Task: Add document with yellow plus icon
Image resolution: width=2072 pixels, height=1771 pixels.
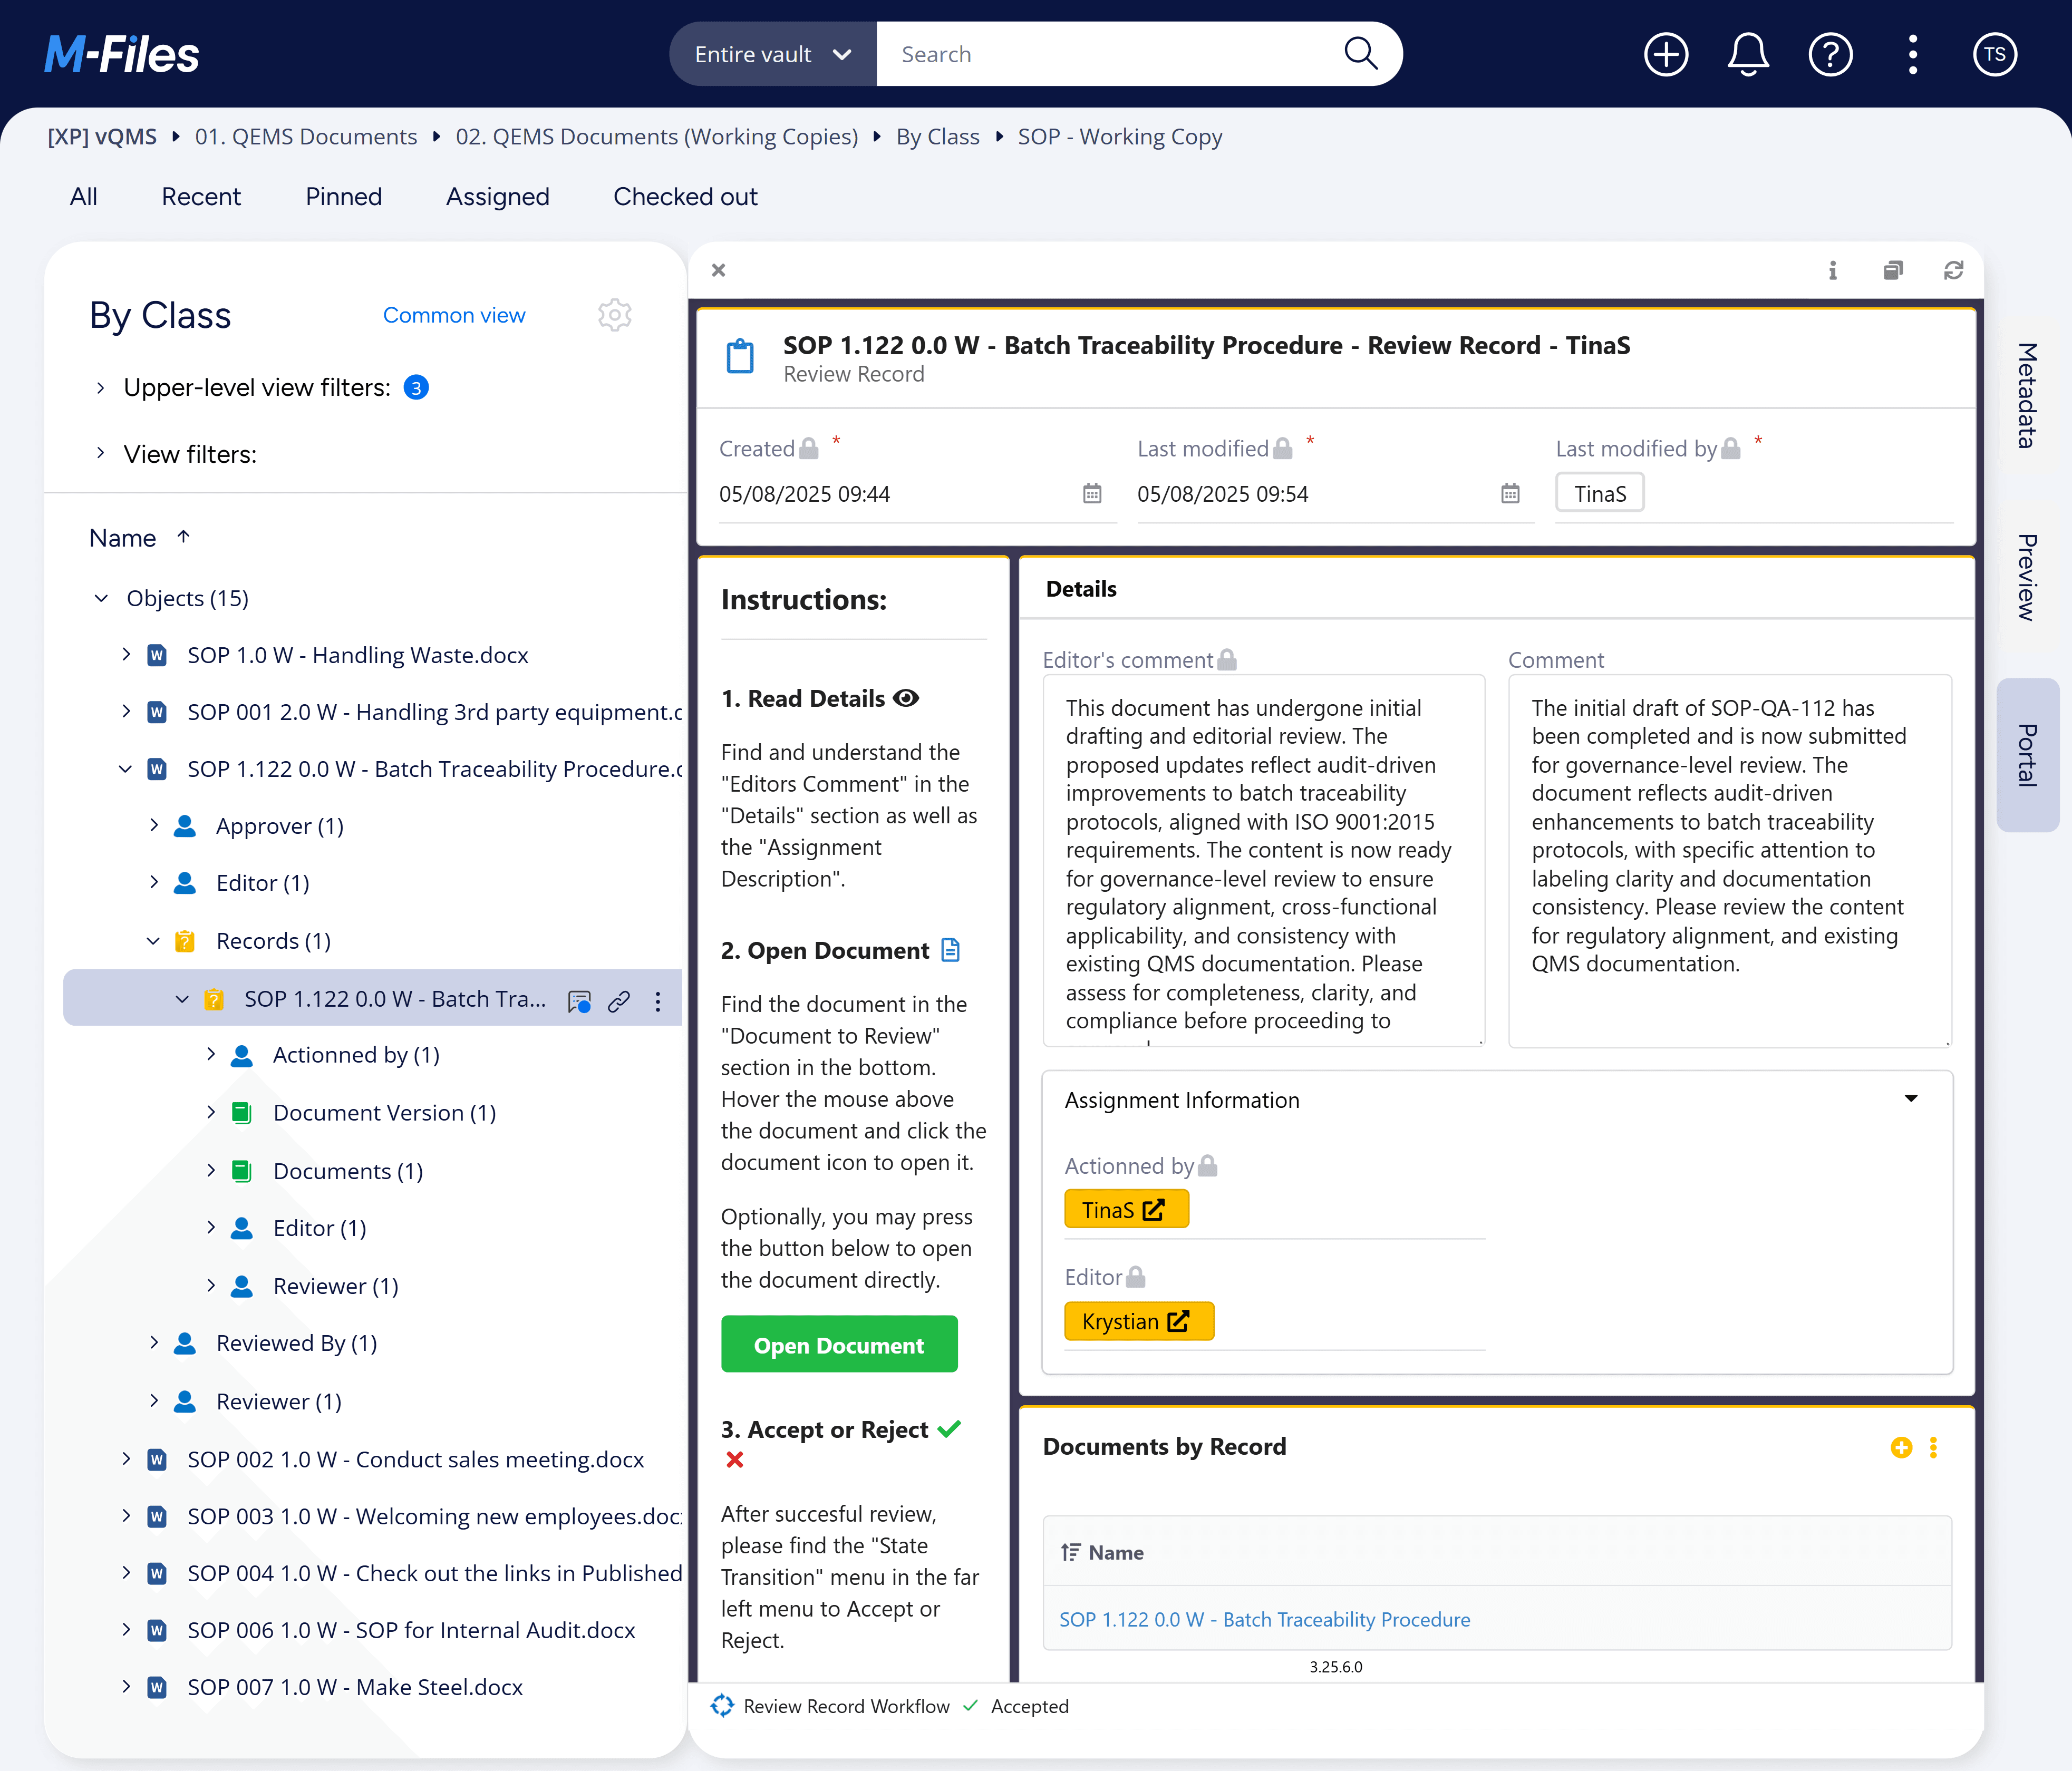Action: click(1901, 1447)
